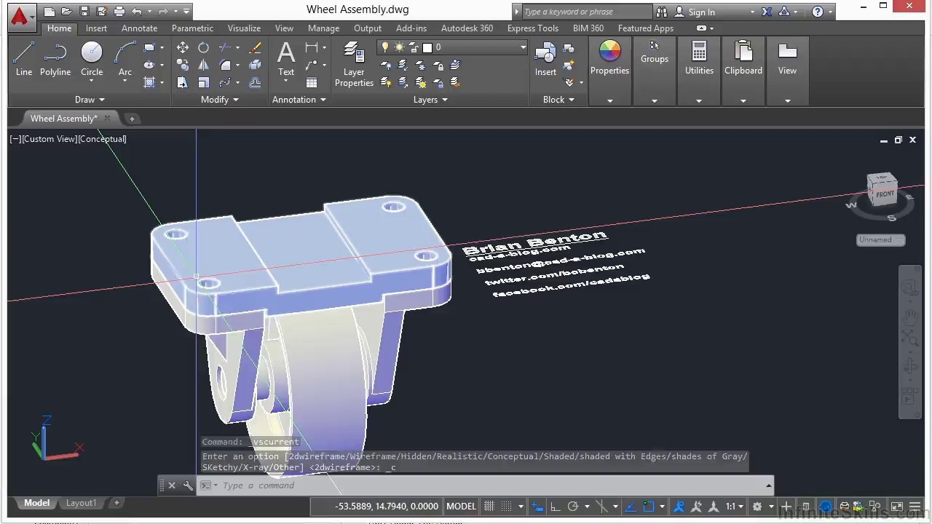Viewport: 932px width, 524px height.
Task: Toggle snap mode in status bar
Action: (x=507, y=507)
